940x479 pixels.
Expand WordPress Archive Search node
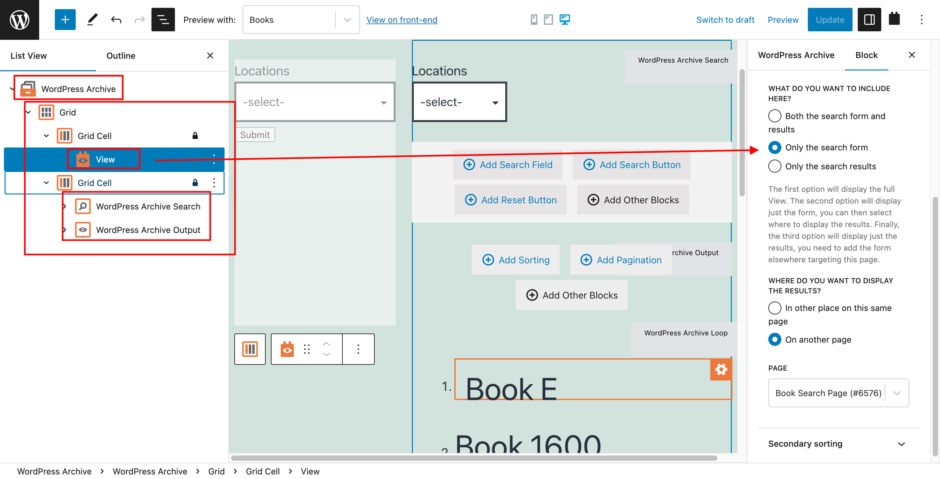pos(65,206)
